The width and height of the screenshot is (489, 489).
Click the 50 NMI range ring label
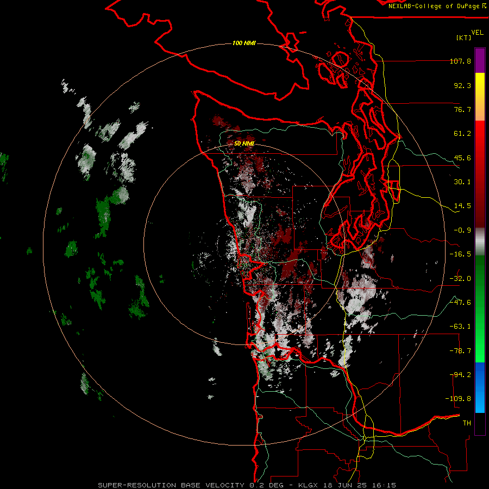pyautogui.click(x=244, y=144)
